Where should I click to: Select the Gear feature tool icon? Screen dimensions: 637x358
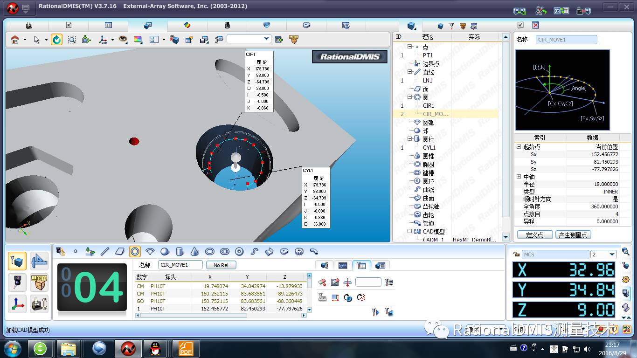pyautogui.click(x=299, y=252)
